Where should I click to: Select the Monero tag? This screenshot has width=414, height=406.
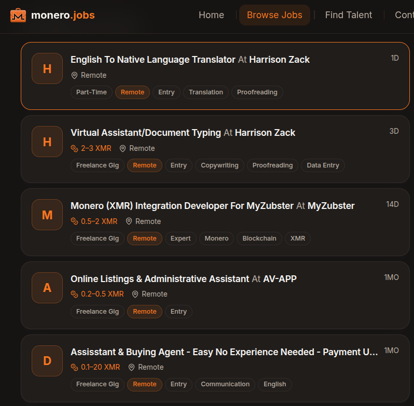216,239
